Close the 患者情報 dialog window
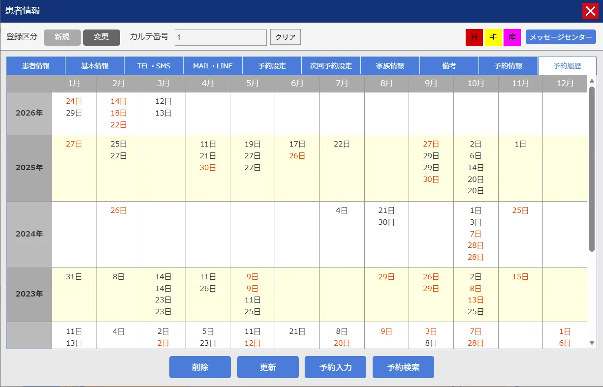 tap(590, 11)
